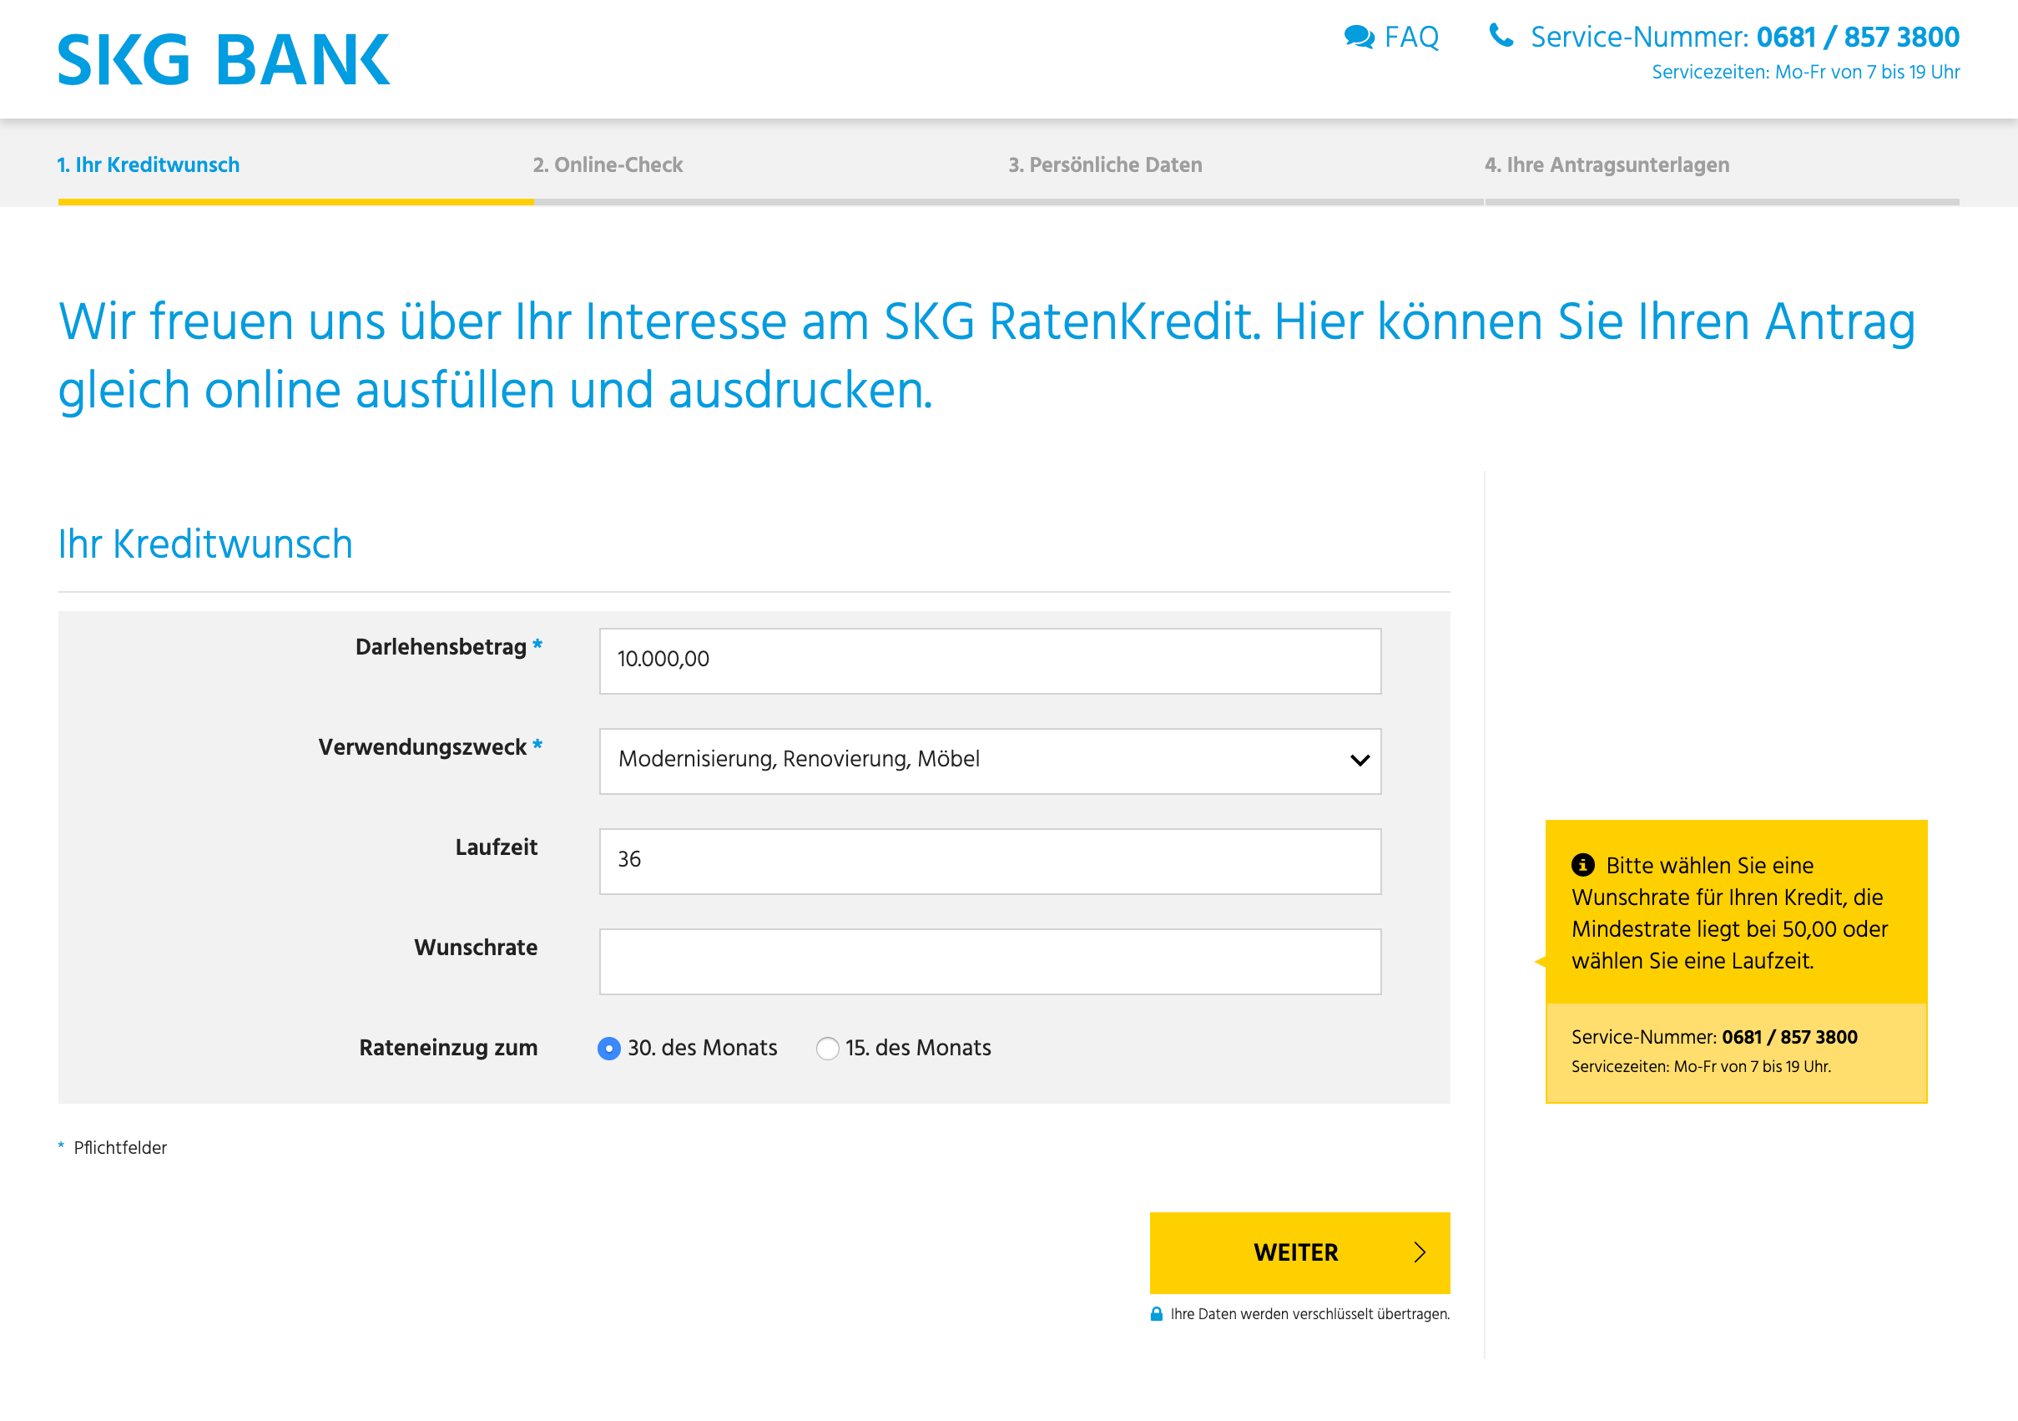Click the 'Pflichtfelder' footnote text

click(x=119, y=1147)
